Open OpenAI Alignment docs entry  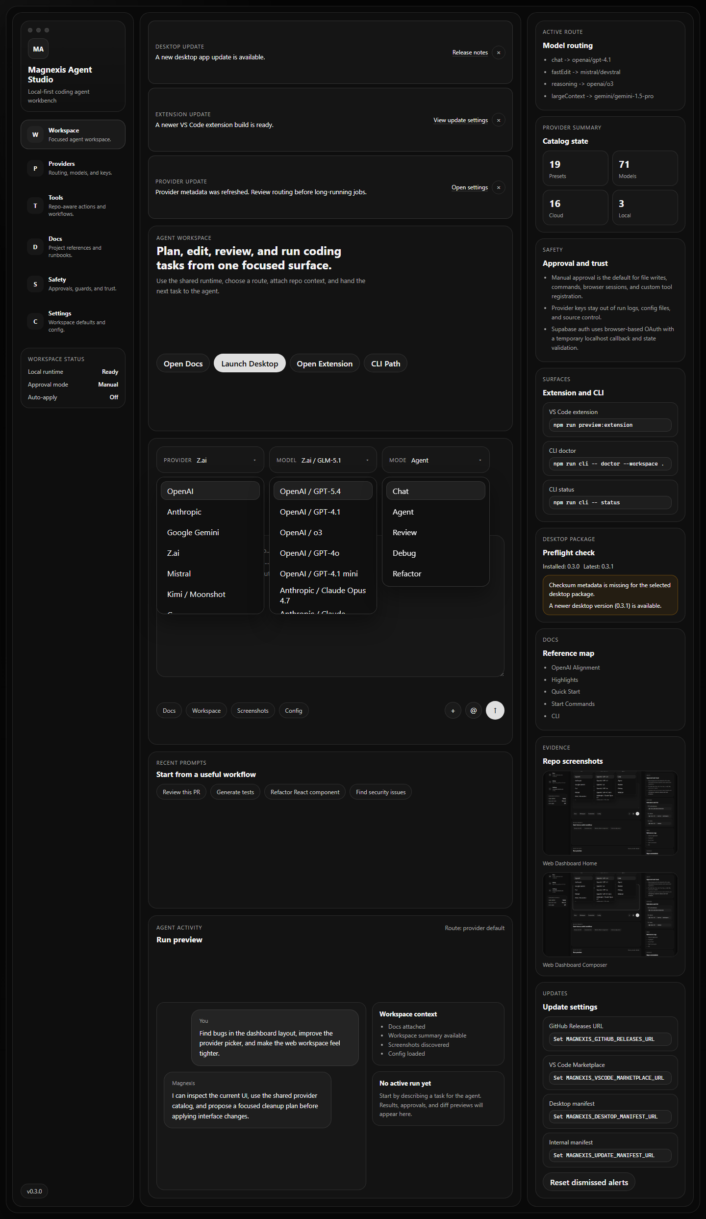coord(576,668)
